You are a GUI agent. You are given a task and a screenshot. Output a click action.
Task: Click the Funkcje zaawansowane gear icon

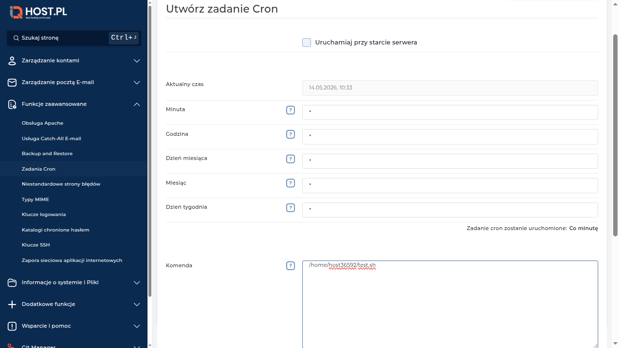pyautogui.click(x=12, y=104)
